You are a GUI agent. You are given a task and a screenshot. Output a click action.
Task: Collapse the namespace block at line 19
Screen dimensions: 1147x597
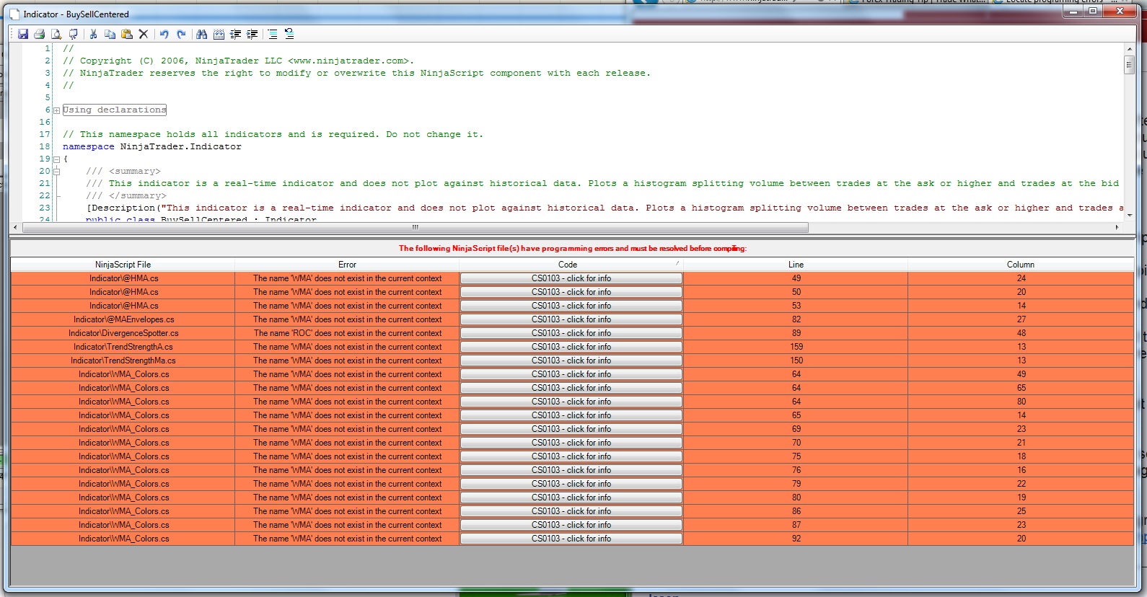click(56, 159)
